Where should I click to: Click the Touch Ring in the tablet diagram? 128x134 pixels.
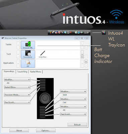[x=45, y=98]
